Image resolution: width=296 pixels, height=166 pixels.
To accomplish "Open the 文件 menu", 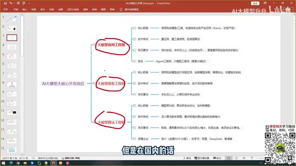I will click(x=6, y=9).
